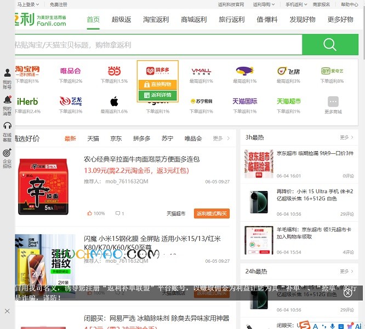Select 商城返利 navigation tab

(194, 20)
